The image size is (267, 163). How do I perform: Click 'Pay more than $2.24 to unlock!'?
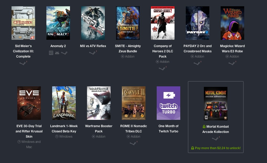pos(218,148)
